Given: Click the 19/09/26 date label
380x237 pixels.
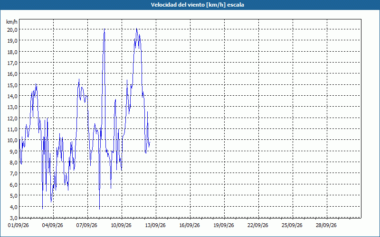Looking at the screenshot, I should (x=224, y=226).
